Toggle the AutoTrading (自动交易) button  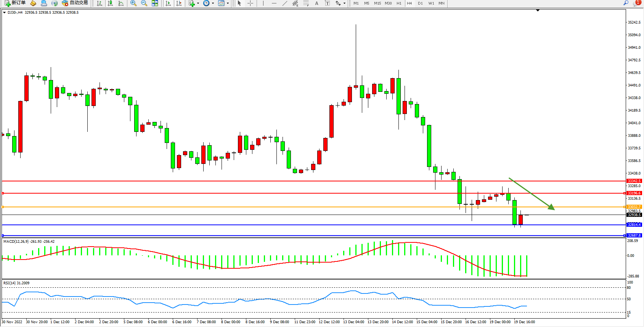point(75,3)
